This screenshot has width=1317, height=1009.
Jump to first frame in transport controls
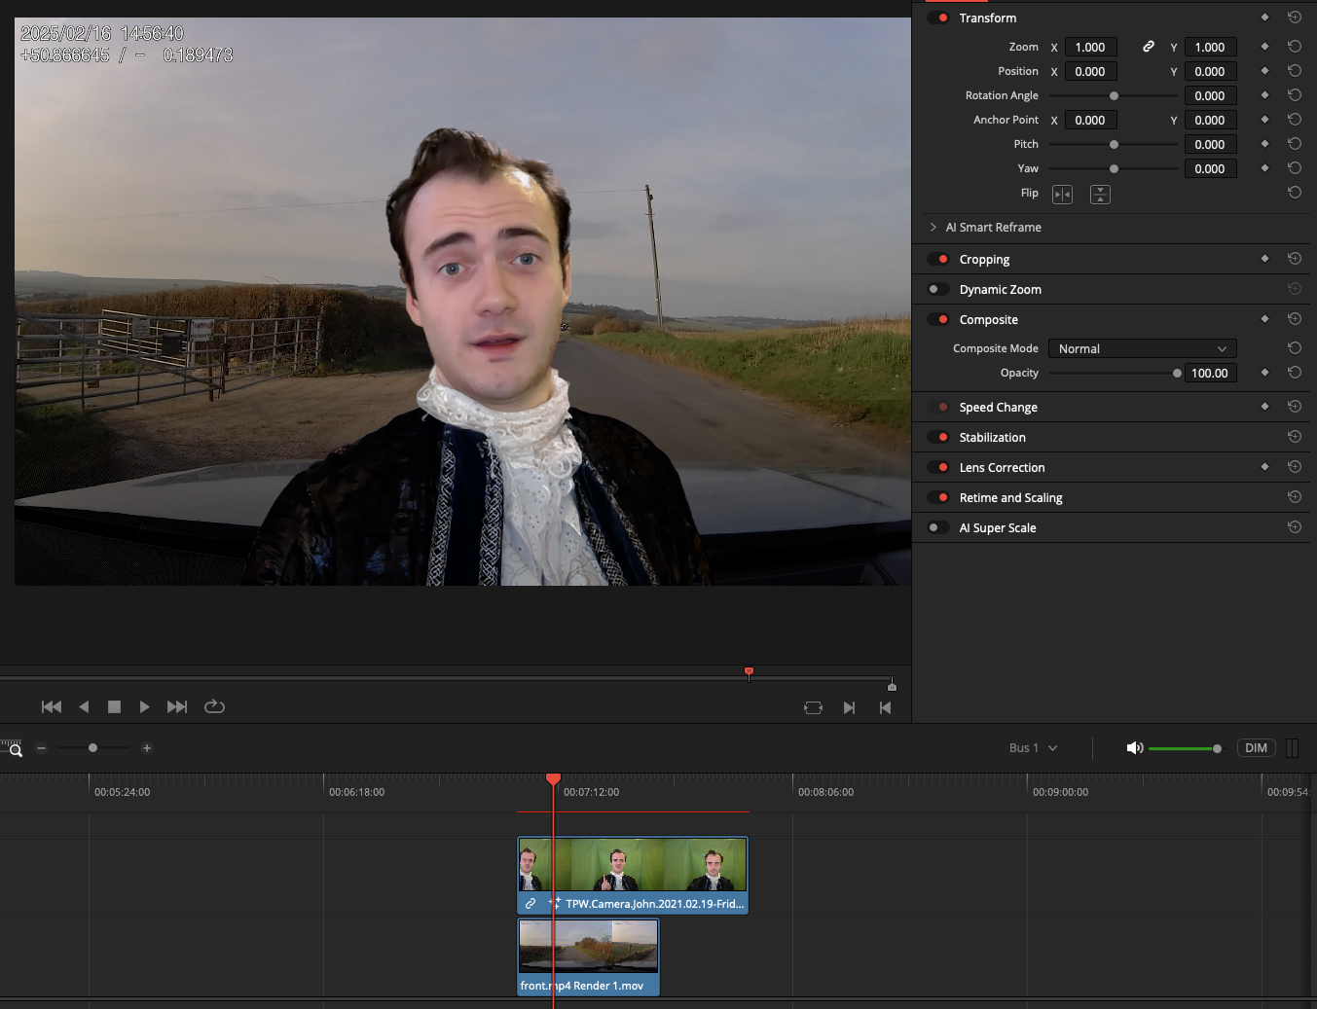pyautogui.click(x=52, y=706)
